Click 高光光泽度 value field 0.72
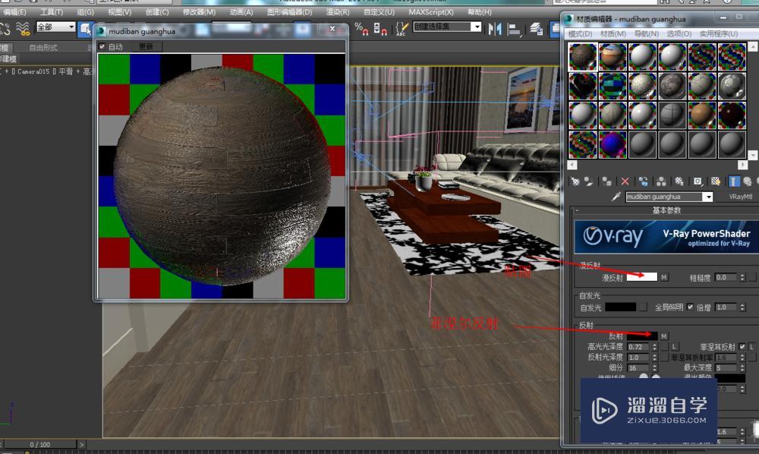 (x=638, y=346)
